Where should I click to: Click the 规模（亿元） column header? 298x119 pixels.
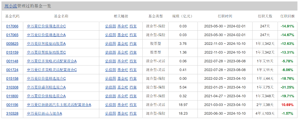point(183,16)
